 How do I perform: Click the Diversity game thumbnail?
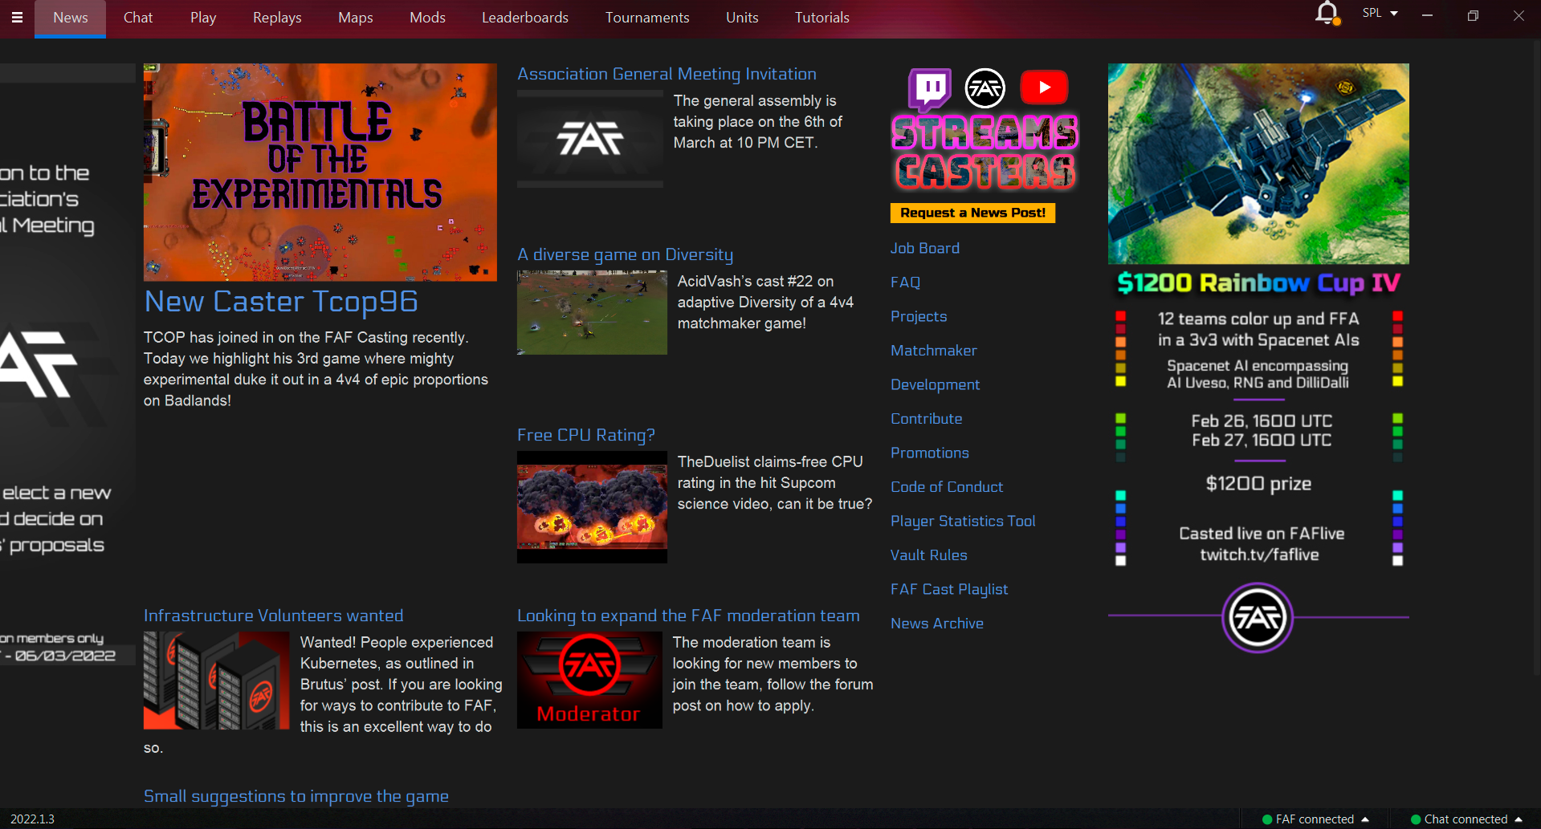coord(592,313)
